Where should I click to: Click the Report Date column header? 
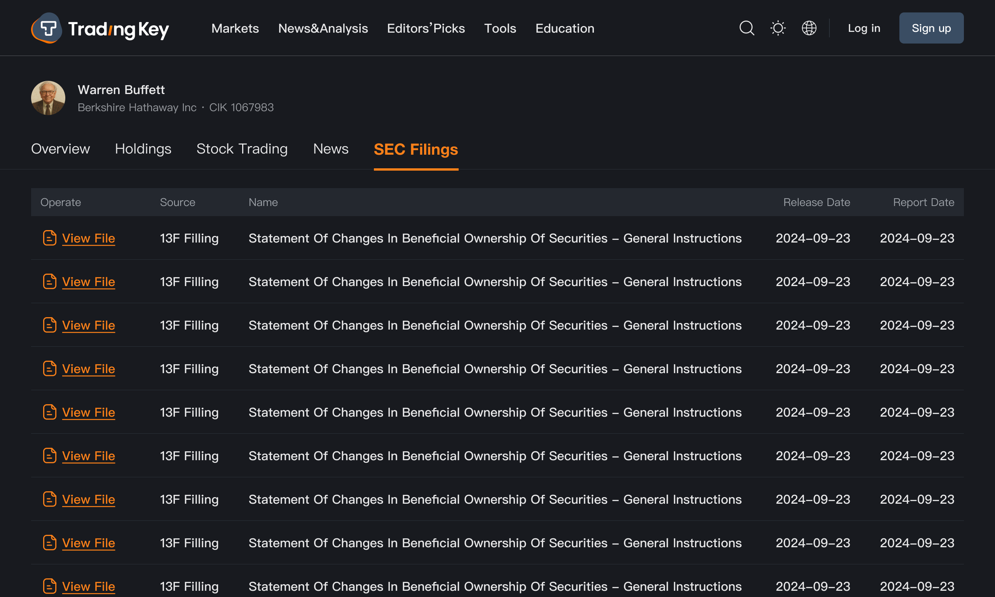tap(923, 202)
